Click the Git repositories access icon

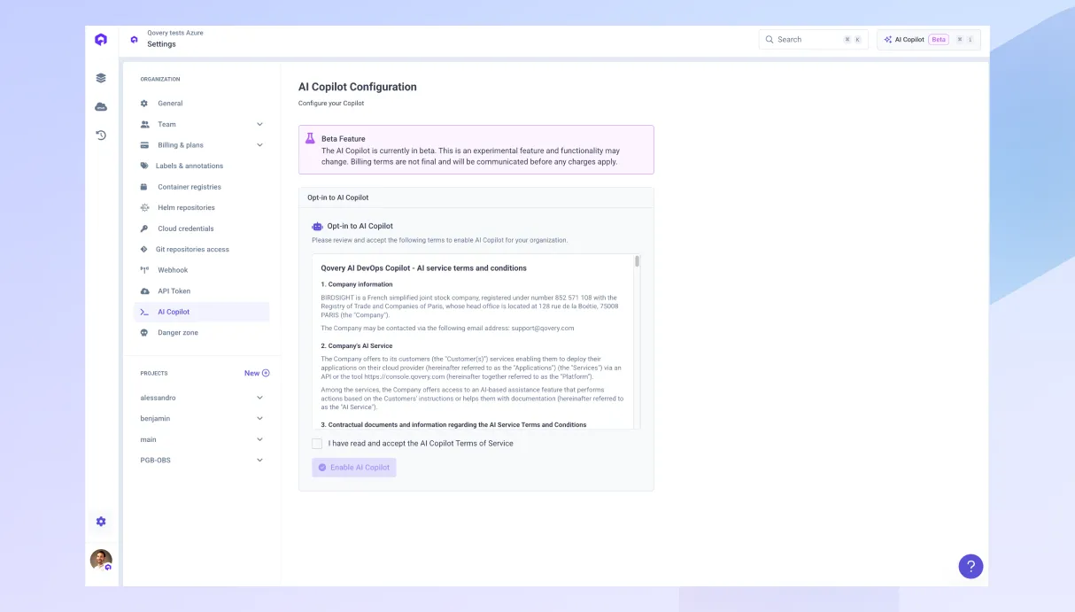144,249
